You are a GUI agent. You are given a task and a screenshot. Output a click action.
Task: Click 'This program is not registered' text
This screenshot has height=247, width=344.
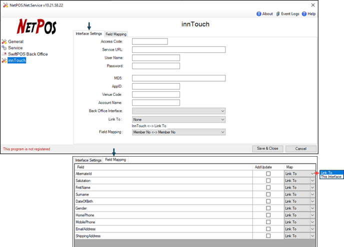26,149
